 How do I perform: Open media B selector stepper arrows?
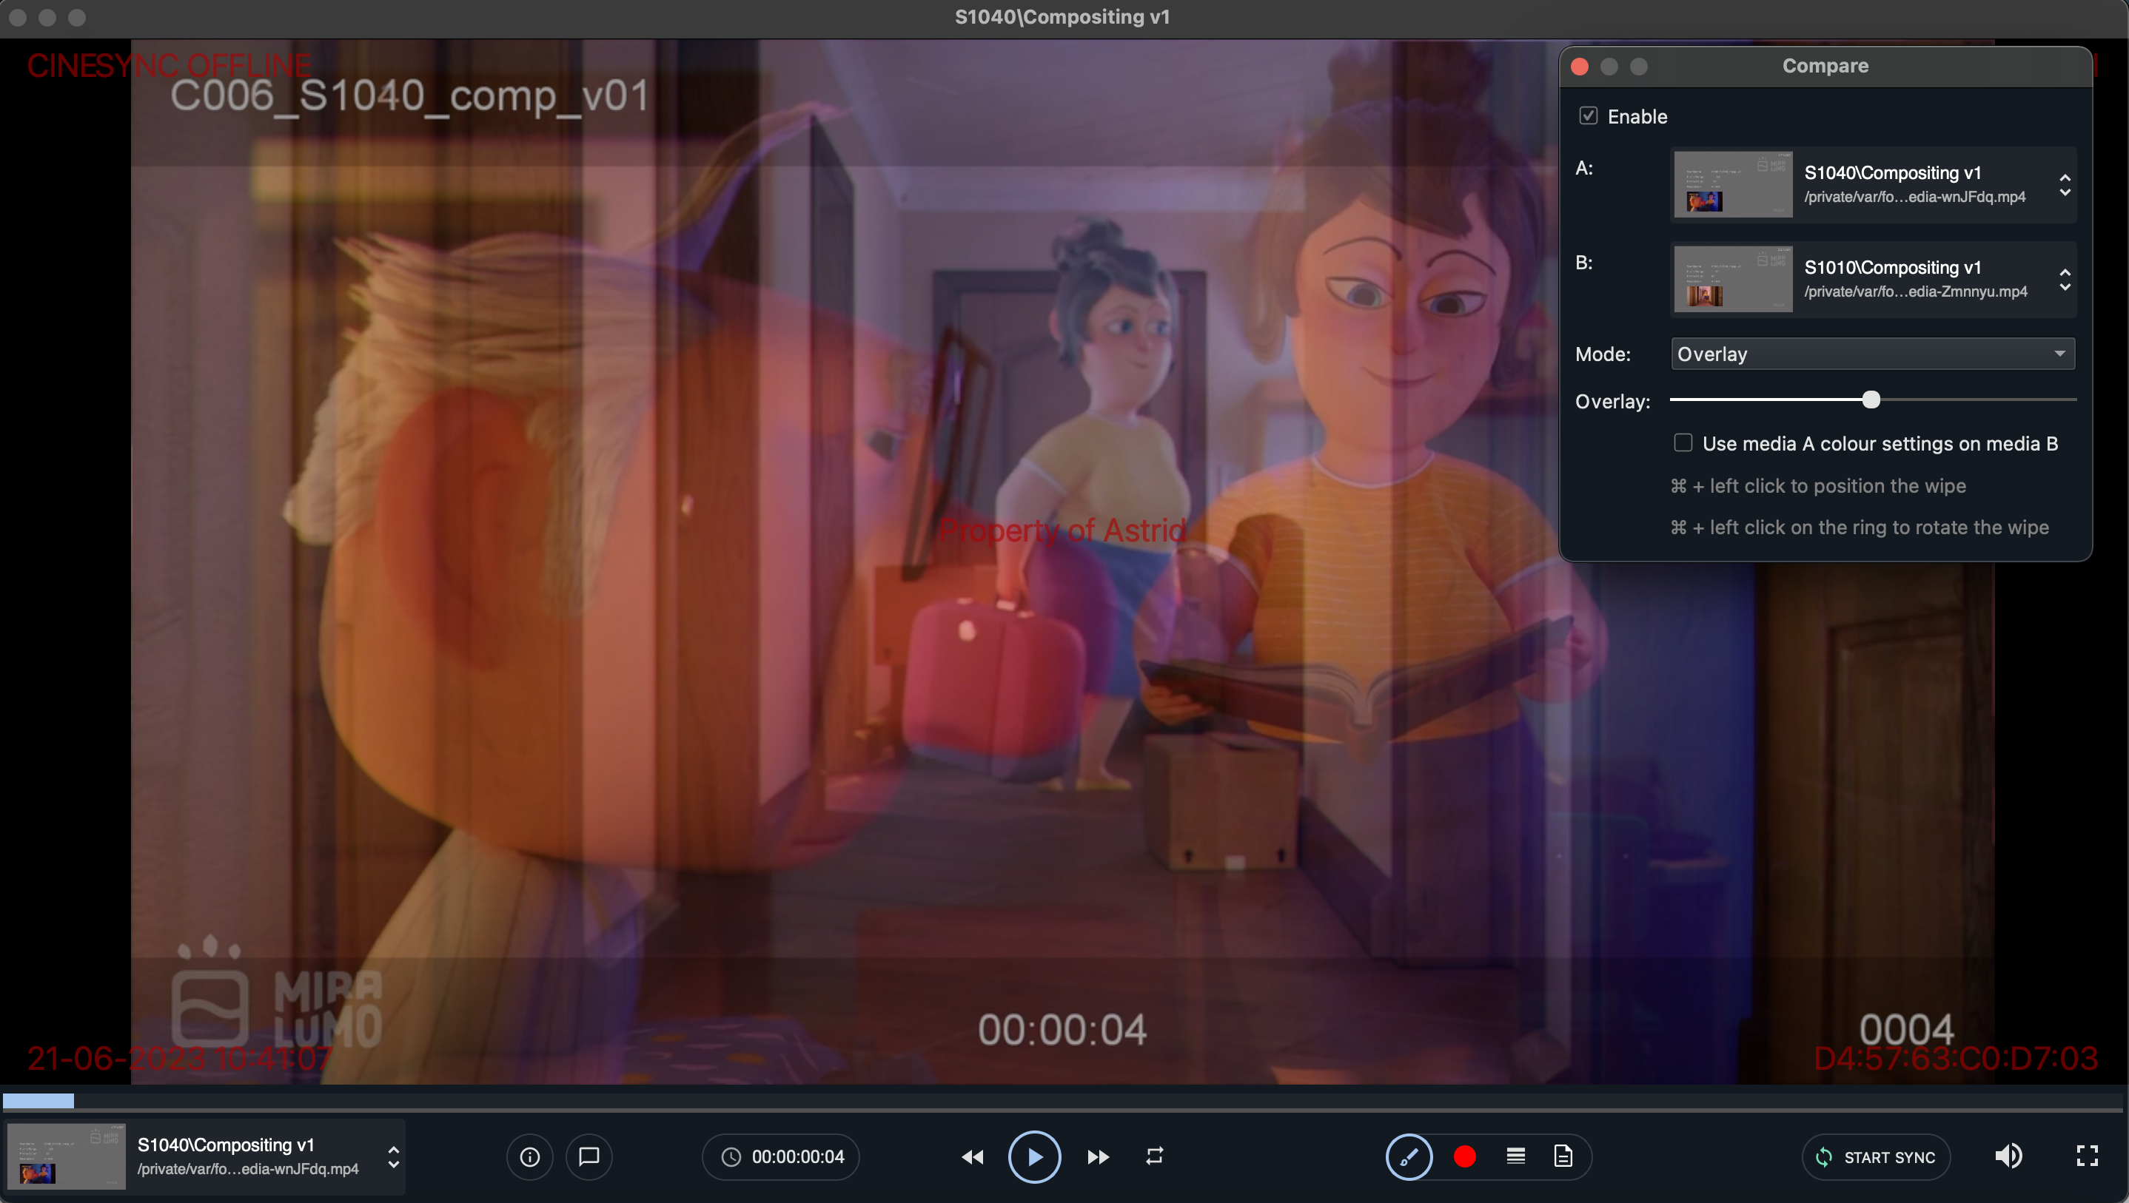pos(2065,279)
